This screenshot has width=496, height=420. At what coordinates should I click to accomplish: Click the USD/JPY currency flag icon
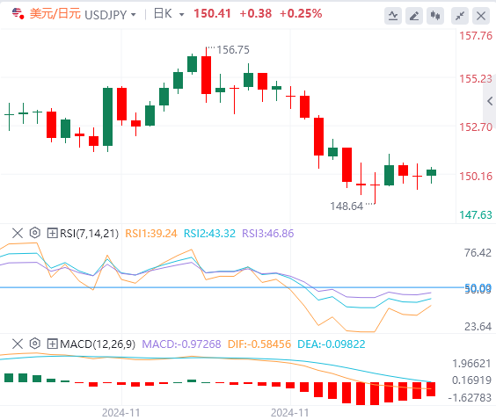pyautogui.click(x=18, y=13)
